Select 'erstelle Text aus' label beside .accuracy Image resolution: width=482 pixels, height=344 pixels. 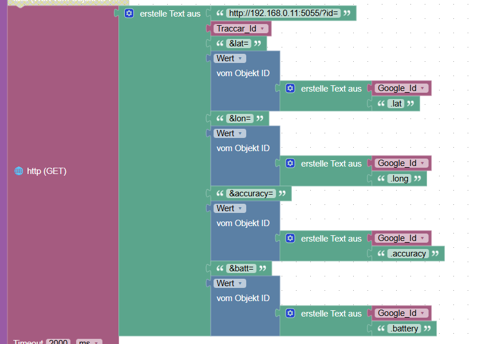tap(331, 239)
